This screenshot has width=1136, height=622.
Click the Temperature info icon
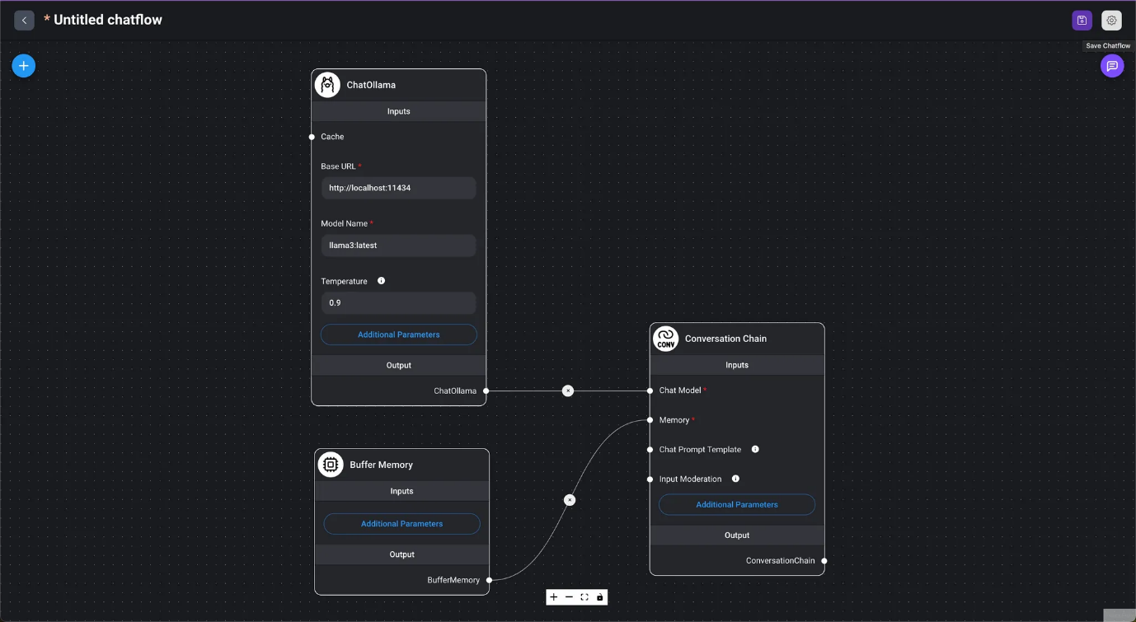coord(381,281)
